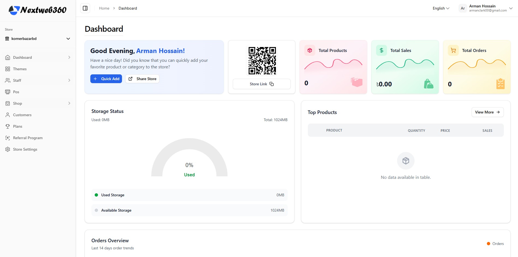Click the Store Settings gear icon
This screenshot has height=257, width=518.
tap(8, 149)
